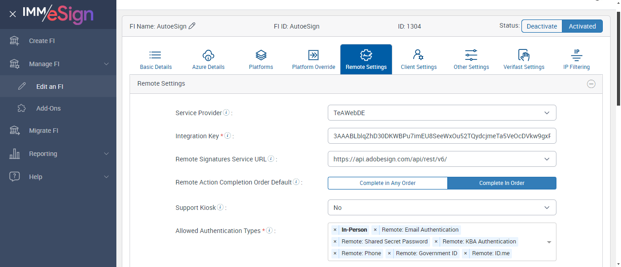This screenshot has width=621, height=267.
Task: Collapse the Remote Settings section
Action: (591, 84)
